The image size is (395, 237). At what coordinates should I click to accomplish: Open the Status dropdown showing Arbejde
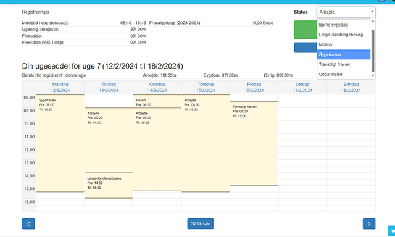[346, 12]
